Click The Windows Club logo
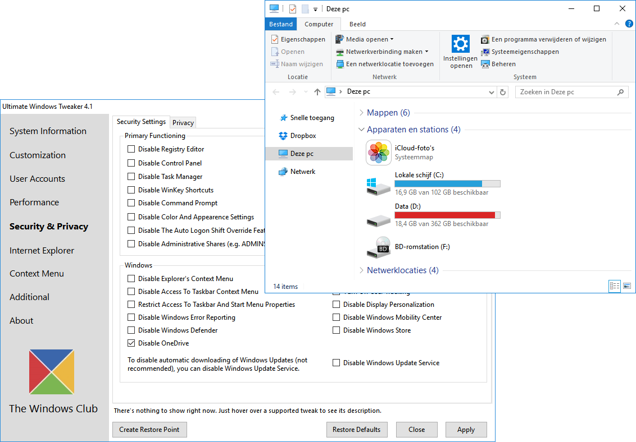 click(52, 371)
